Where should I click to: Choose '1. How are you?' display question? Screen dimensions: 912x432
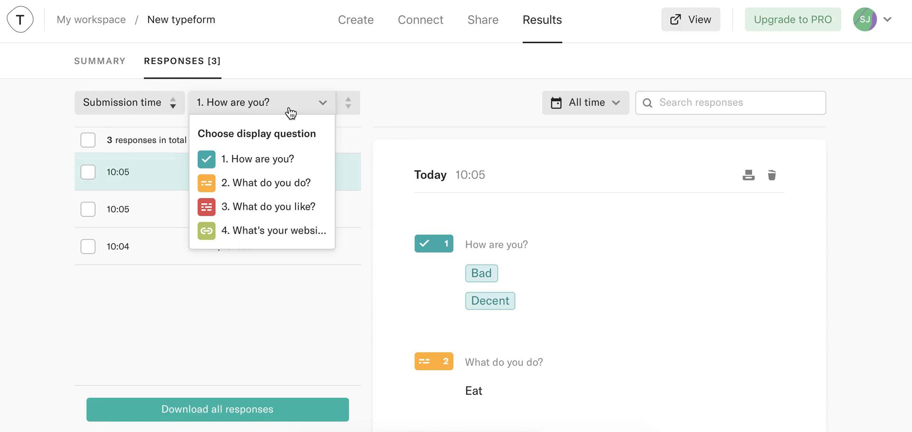pyautogui.click(x=262, y=160)
